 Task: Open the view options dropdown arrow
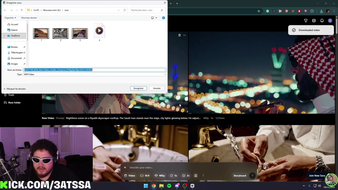(156, 18)
